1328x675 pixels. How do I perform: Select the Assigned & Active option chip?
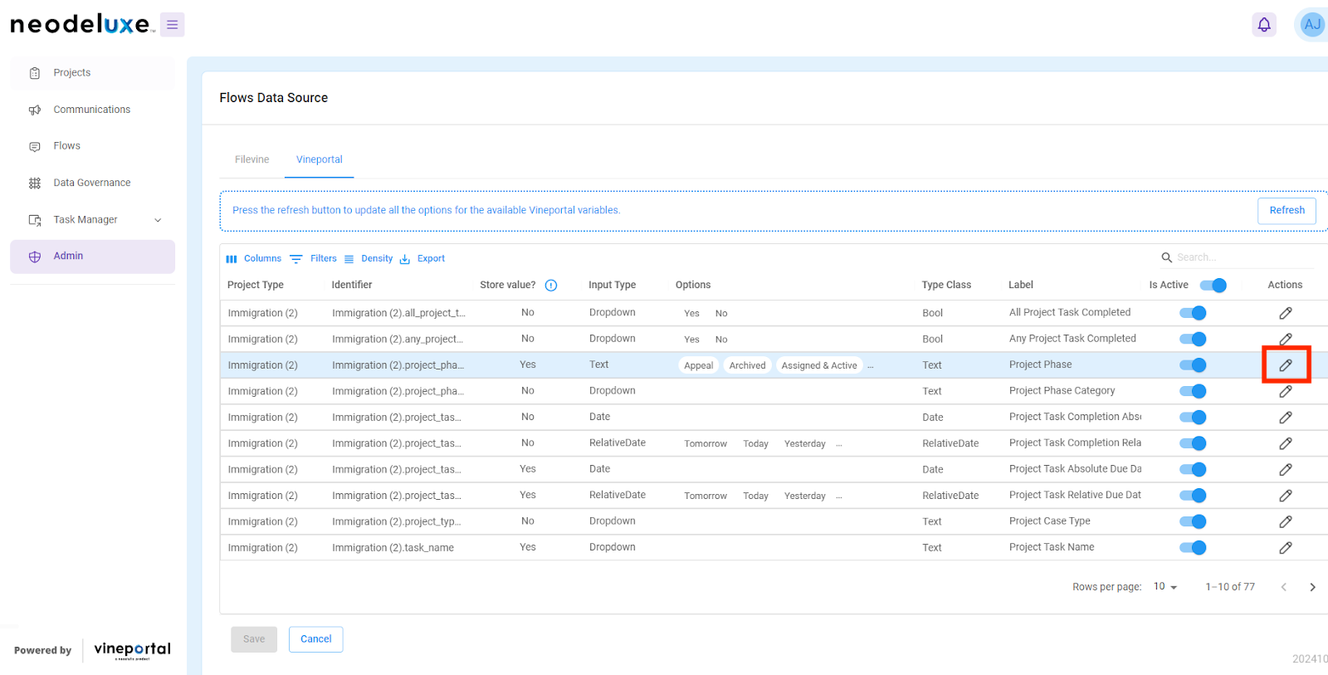pos(819,365)
